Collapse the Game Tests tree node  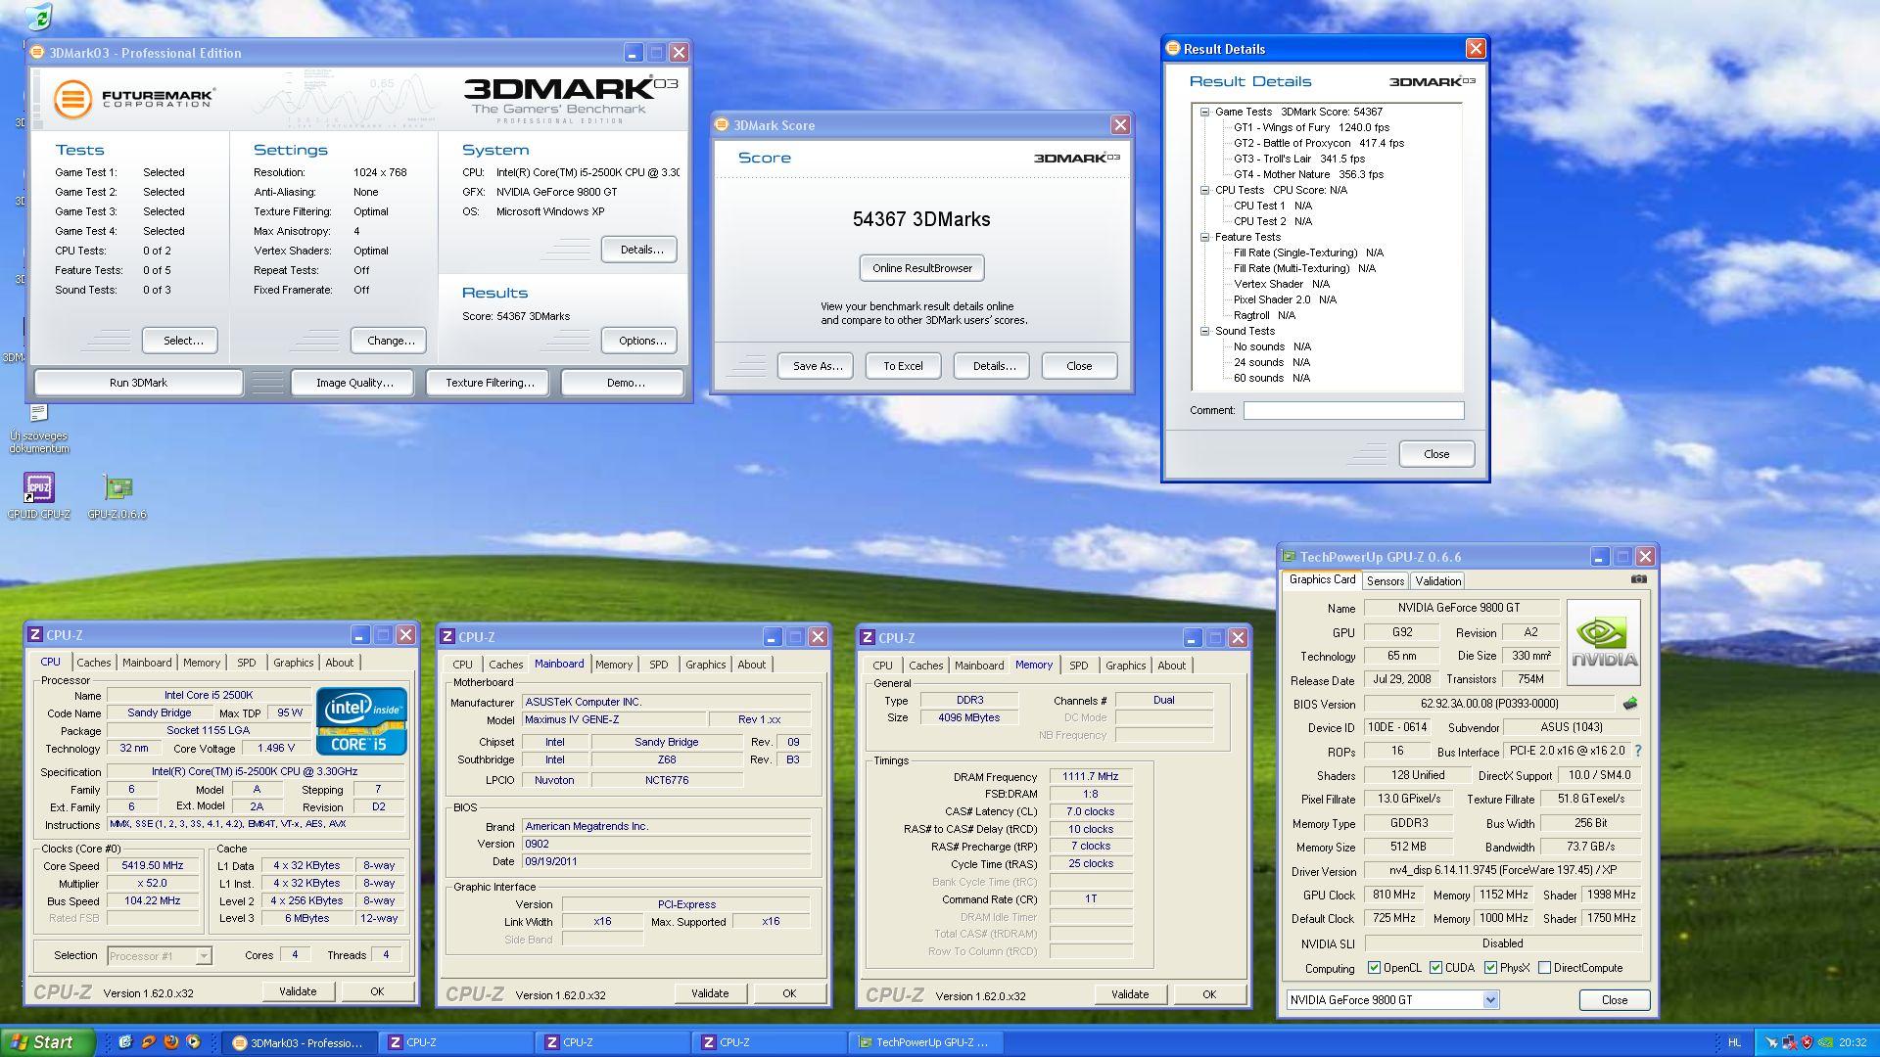click(x=1205, y=112)
